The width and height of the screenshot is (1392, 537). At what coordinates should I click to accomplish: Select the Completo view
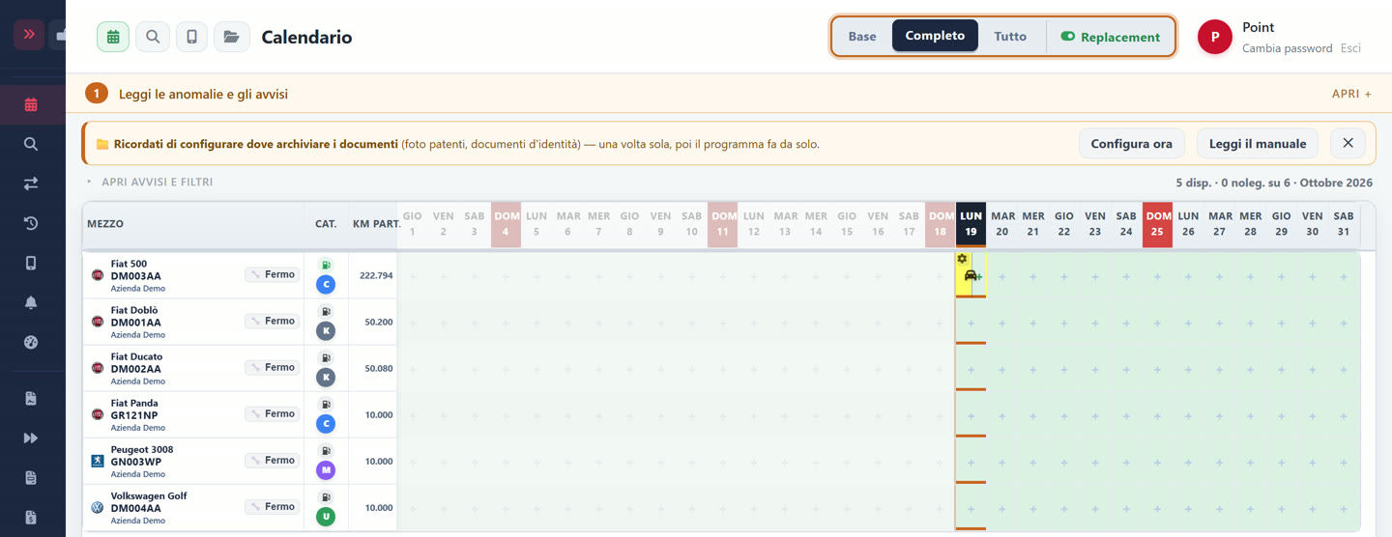pos(935,36)
